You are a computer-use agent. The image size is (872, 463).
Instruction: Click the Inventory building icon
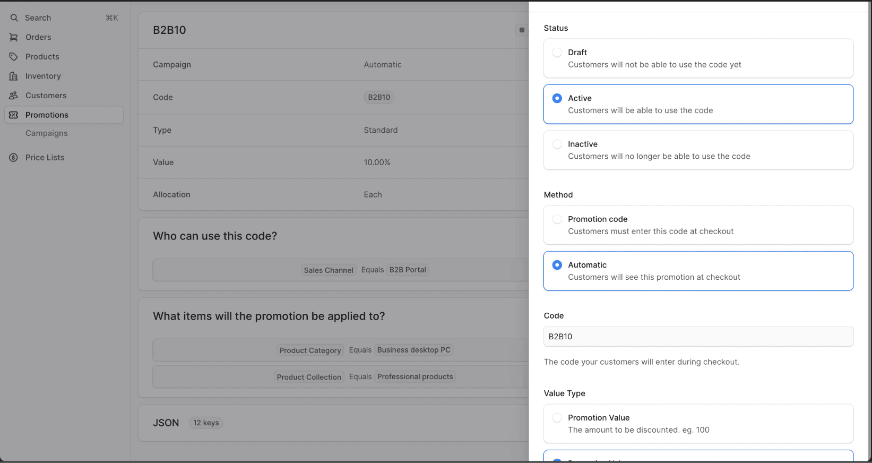click(14, 76)
